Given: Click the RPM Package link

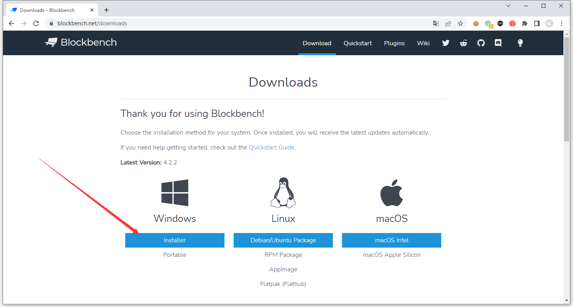Looking at the screenshot, I should point(283,255).
